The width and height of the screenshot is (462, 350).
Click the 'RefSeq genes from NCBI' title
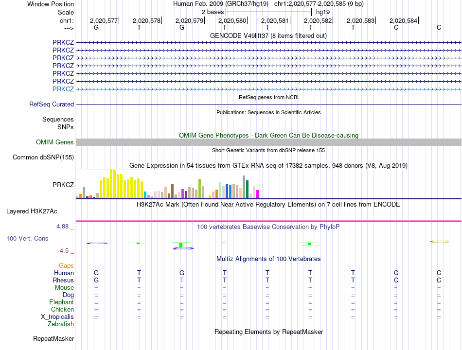[268, 97]
